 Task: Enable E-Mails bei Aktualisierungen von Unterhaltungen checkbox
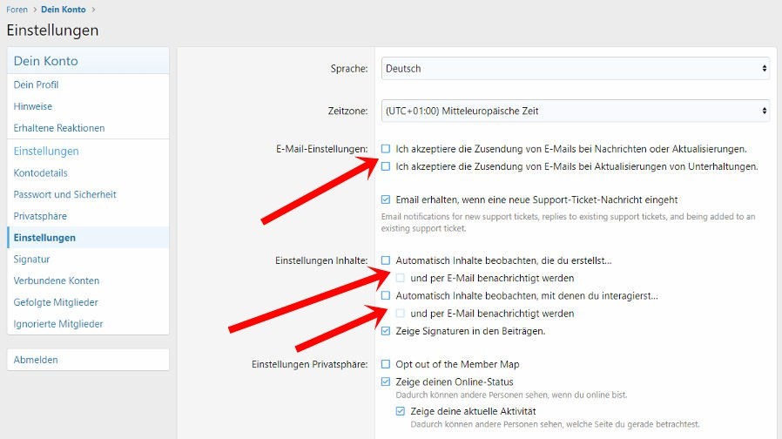pyautogui.click(x=386, y=166)
